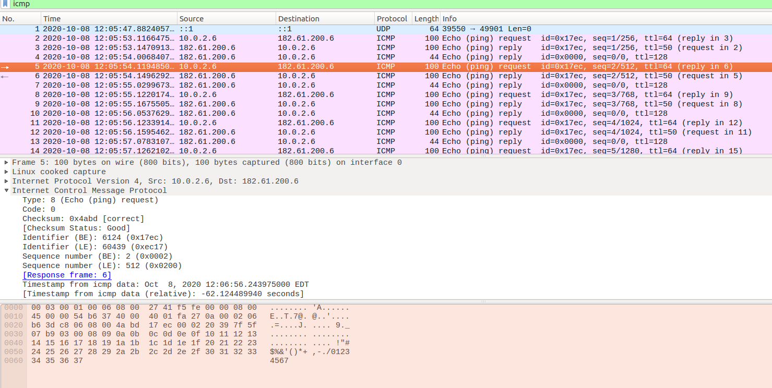
Task: Click the icmp display filter field
Action: [390, 4]
